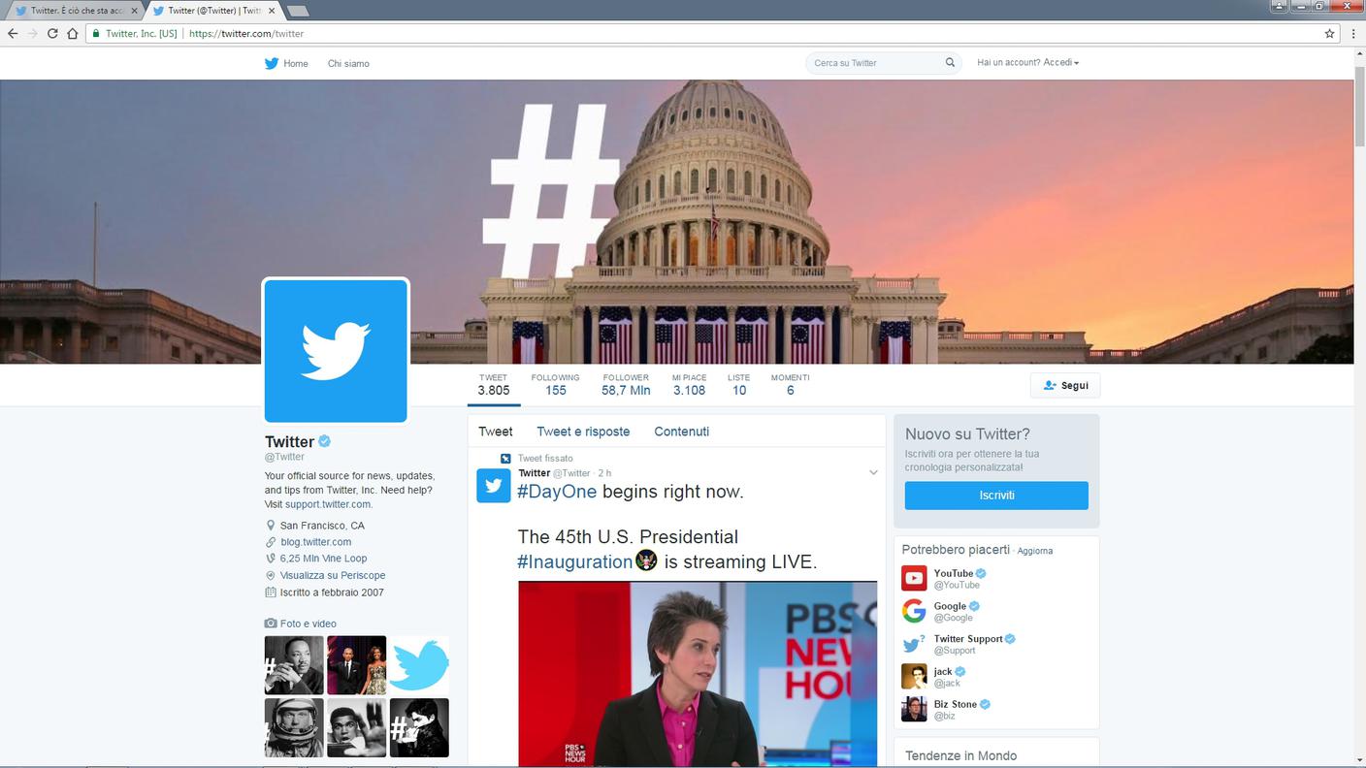Open the LISTE 10 stat
1366x768 pixels.
(x=739, y=385)
